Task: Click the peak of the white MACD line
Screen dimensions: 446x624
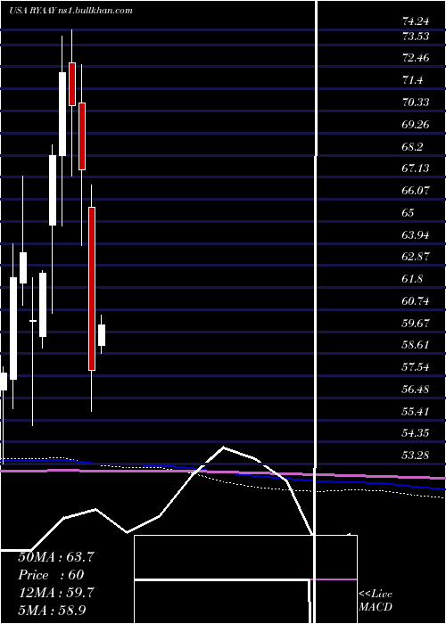Action: [x=223, y=447]
